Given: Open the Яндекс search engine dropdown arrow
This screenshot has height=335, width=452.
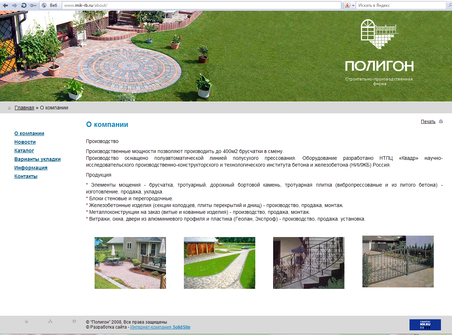Looking at the screenshot, I should [x=353, y=5].
